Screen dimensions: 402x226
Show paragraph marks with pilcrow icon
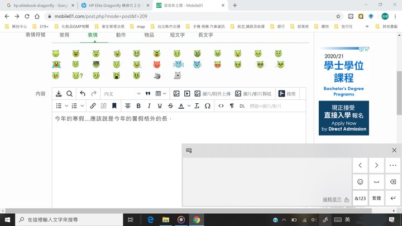232,106
